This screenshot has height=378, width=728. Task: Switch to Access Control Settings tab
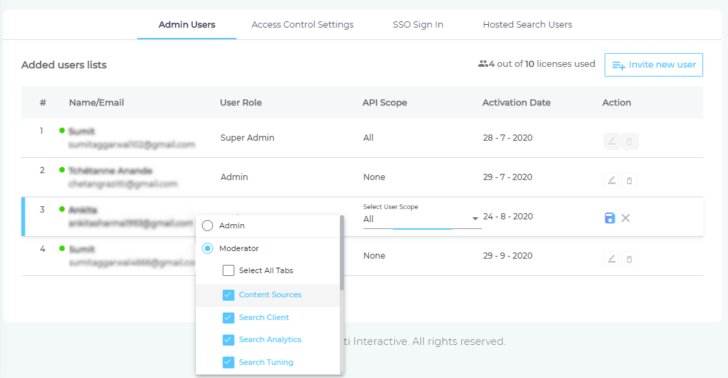coord(303,25)
